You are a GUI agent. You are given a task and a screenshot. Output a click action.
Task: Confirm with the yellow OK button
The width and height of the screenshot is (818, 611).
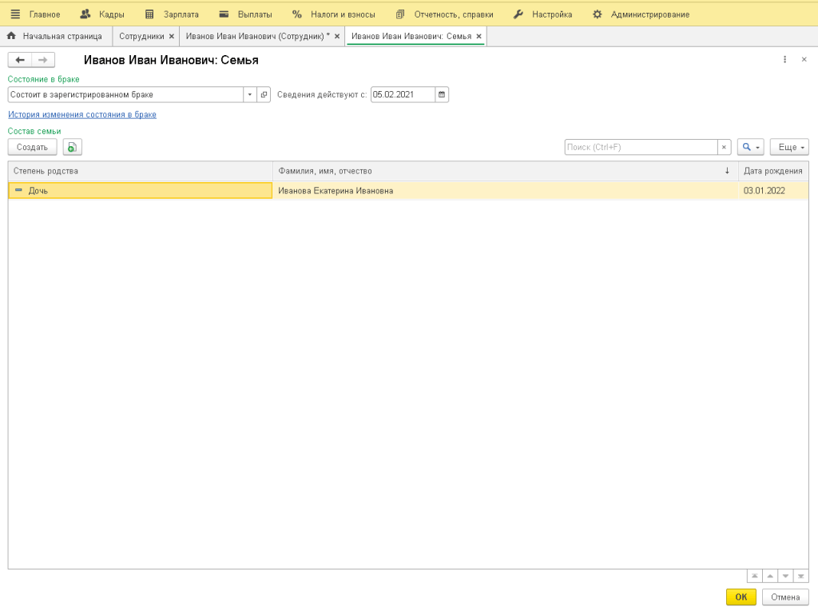[x=741, y=597]
